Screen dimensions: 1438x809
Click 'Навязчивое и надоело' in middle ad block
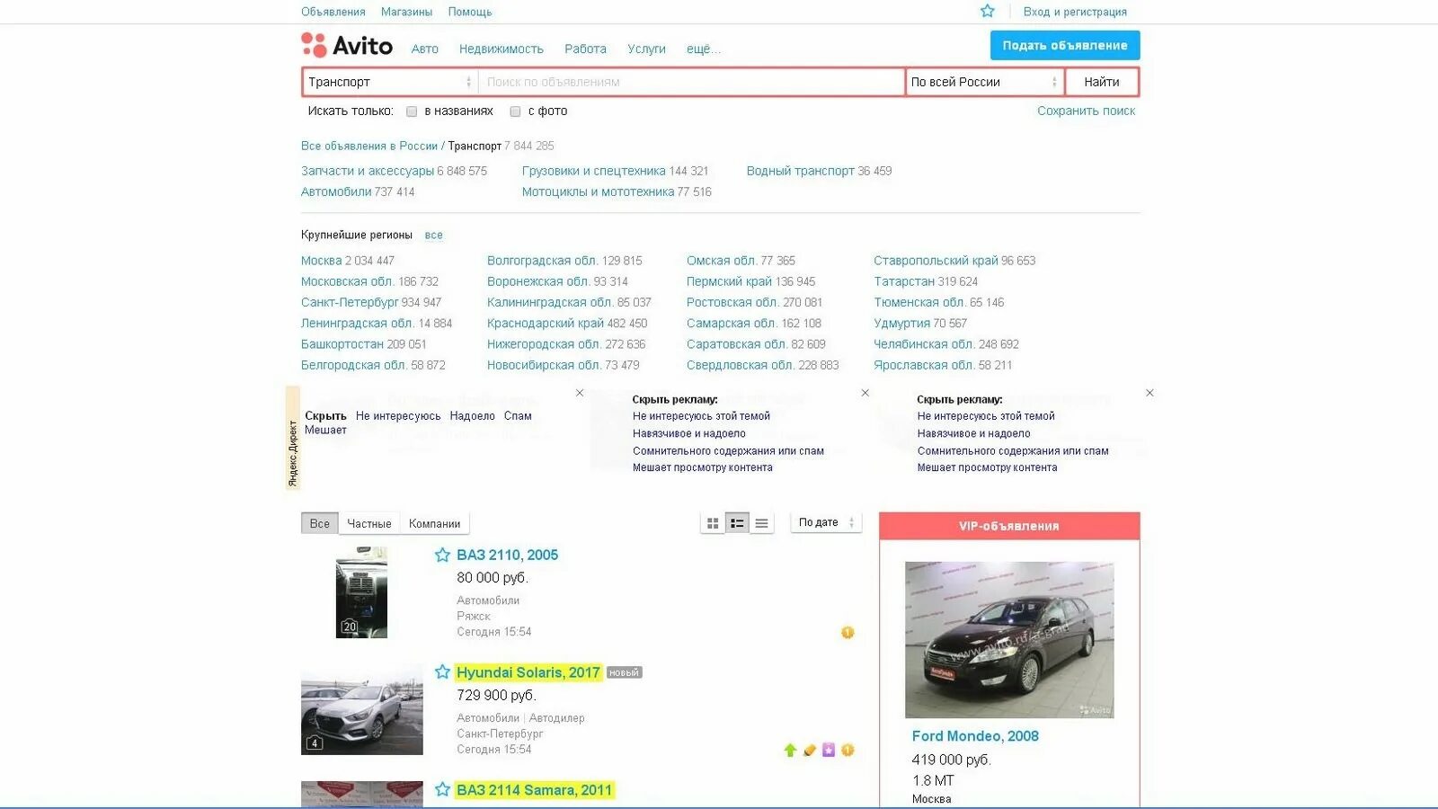(x=688, y=433)
